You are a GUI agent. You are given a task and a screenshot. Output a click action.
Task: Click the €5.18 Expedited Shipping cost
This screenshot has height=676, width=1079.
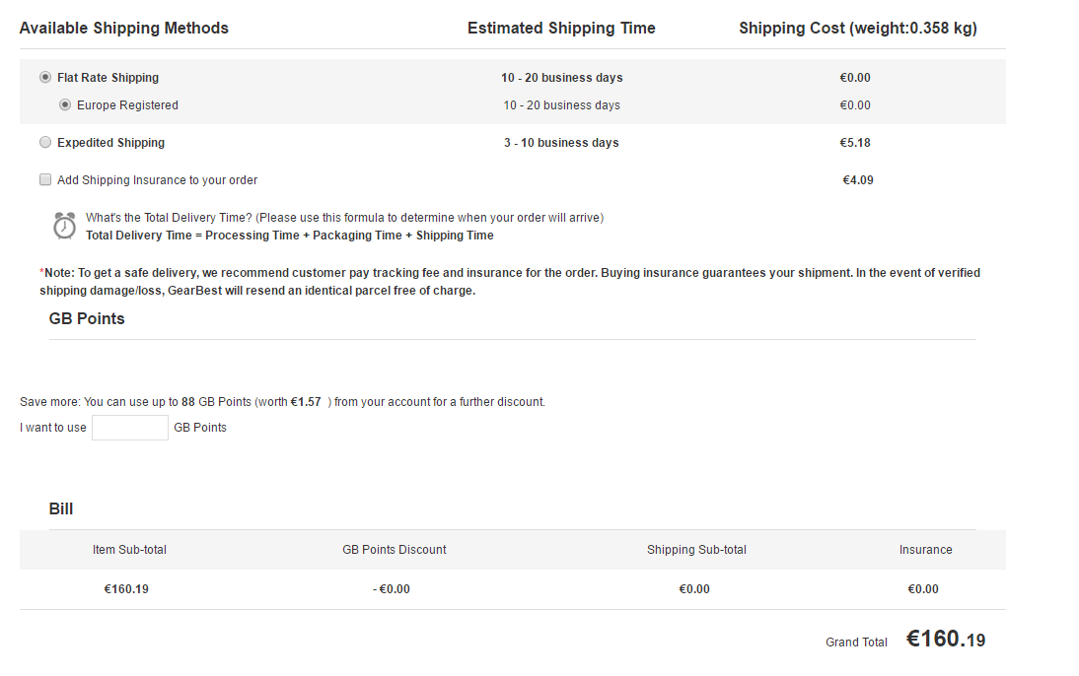pos(854,143)
